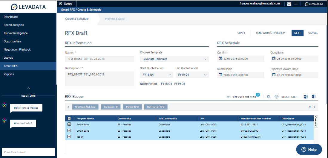328x158 pixels.
Task: Click the Levadata logo in the sidebar
Action: (x=28, y=7)
